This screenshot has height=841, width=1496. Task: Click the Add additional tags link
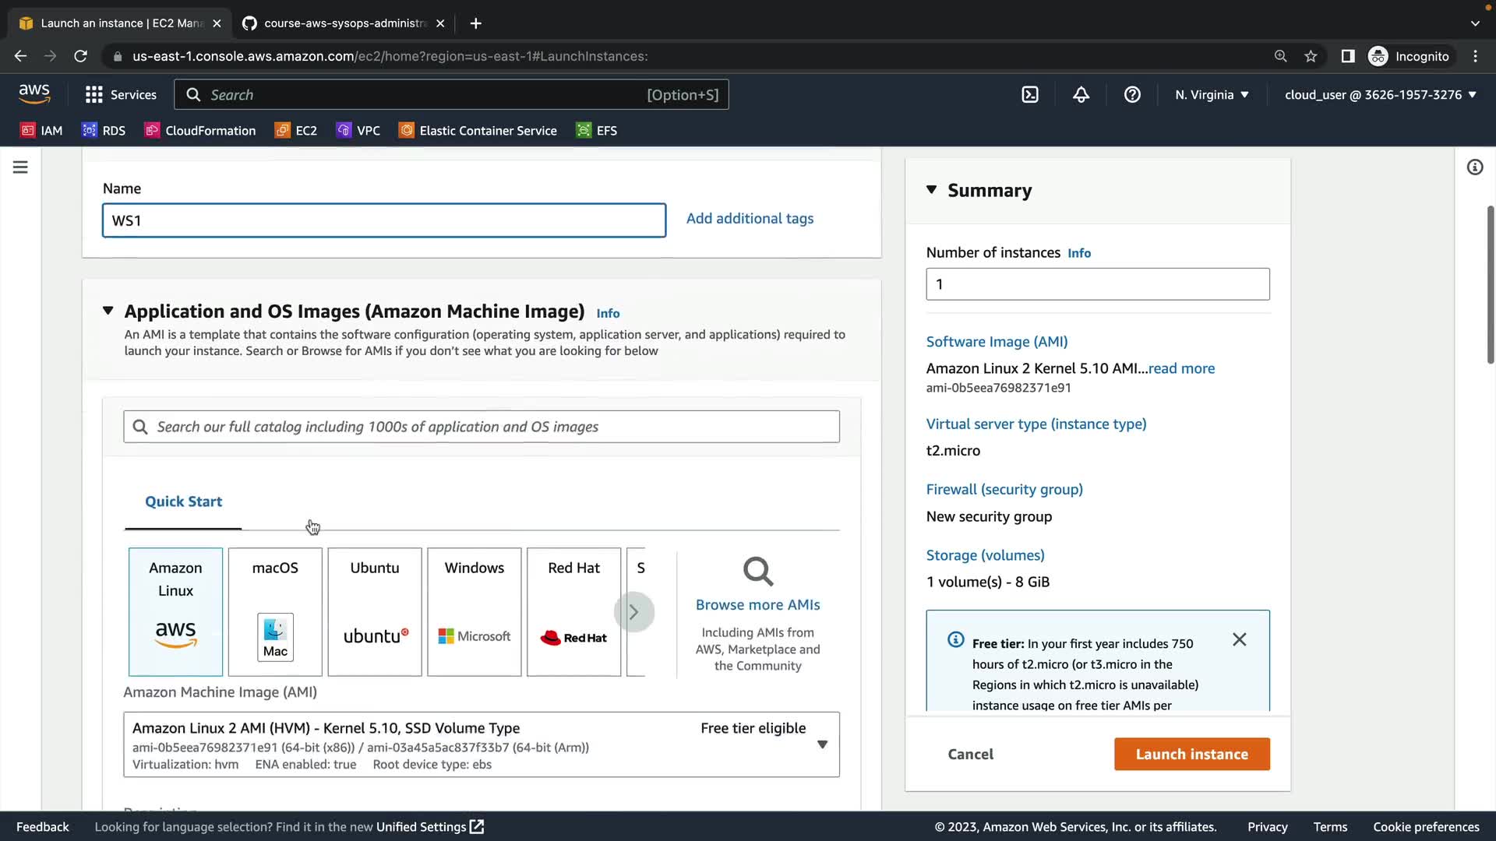[750, 219]
